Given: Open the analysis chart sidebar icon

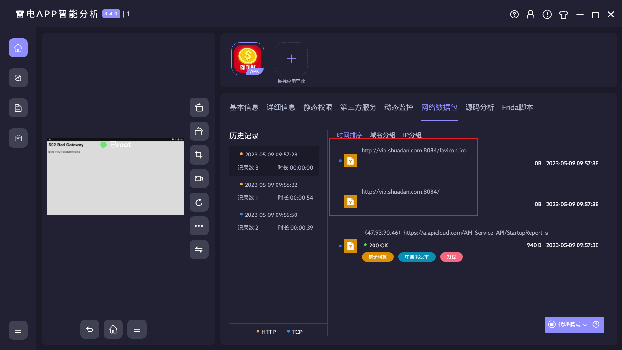Looking at the screenshot, I should [x=18, y=78].
